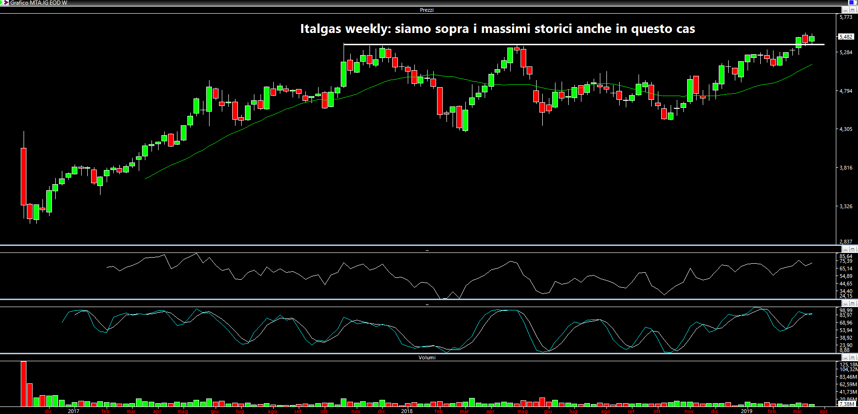858x414 pixels.
Task: Click the 2017 label on time axis
Action: pos(74,411)
